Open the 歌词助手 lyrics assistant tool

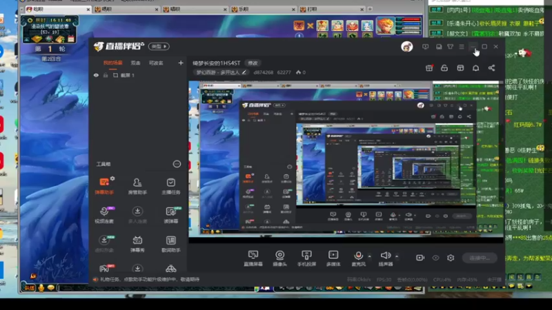click(170, 244)
